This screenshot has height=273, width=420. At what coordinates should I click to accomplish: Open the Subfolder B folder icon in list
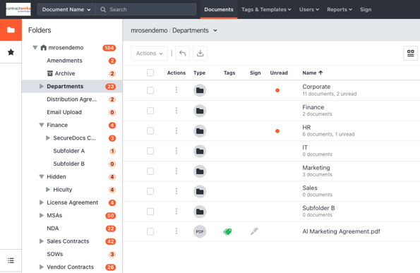coord(200,212)
